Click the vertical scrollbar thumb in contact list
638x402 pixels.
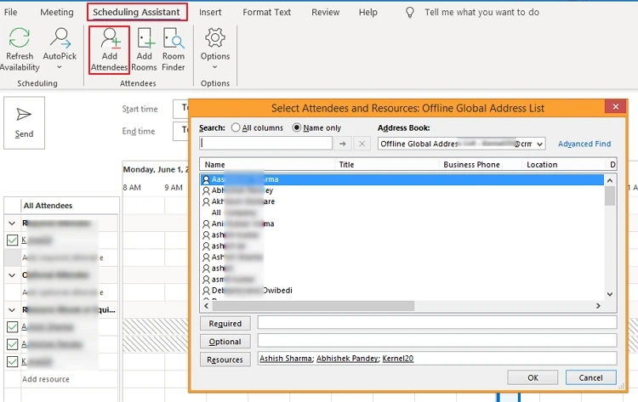(x=610, y=196)
